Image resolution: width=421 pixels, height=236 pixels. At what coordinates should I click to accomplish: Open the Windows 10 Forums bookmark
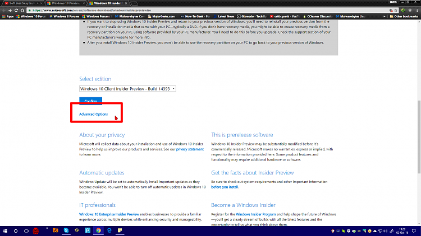coord(31,16)
